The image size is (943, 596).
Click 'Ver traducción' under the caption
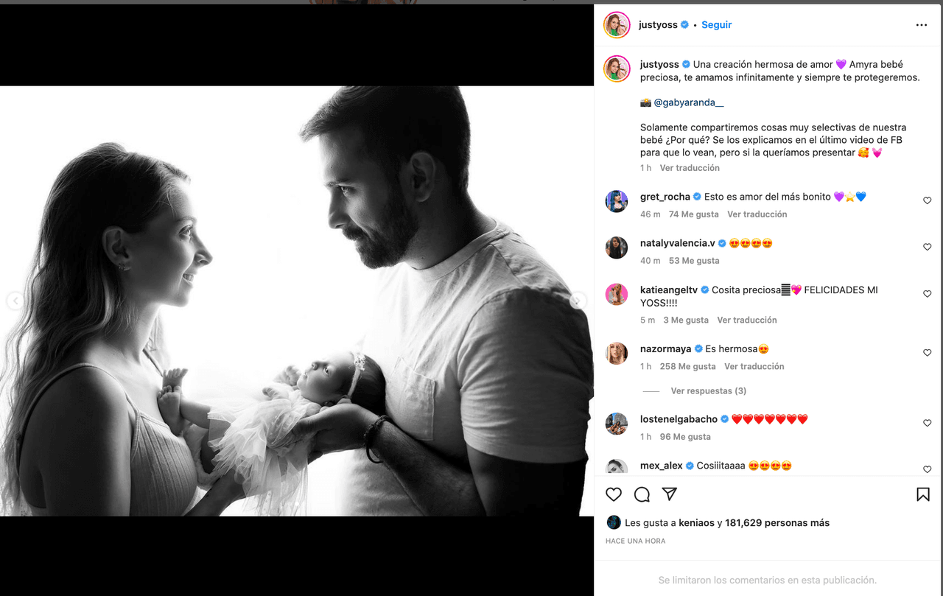tap(690, 168)
